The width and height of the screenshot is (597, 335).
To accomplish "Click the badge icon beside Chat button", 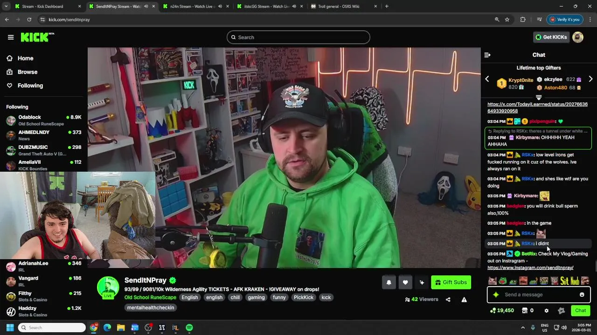I will [561, 310].
